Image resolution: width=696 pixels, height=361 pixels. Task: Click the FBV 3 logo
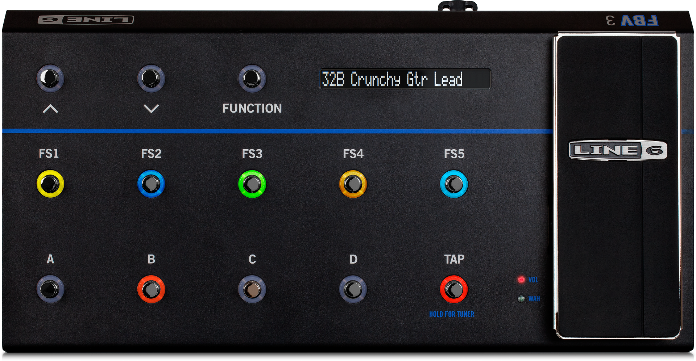click(x=632, y=21)
